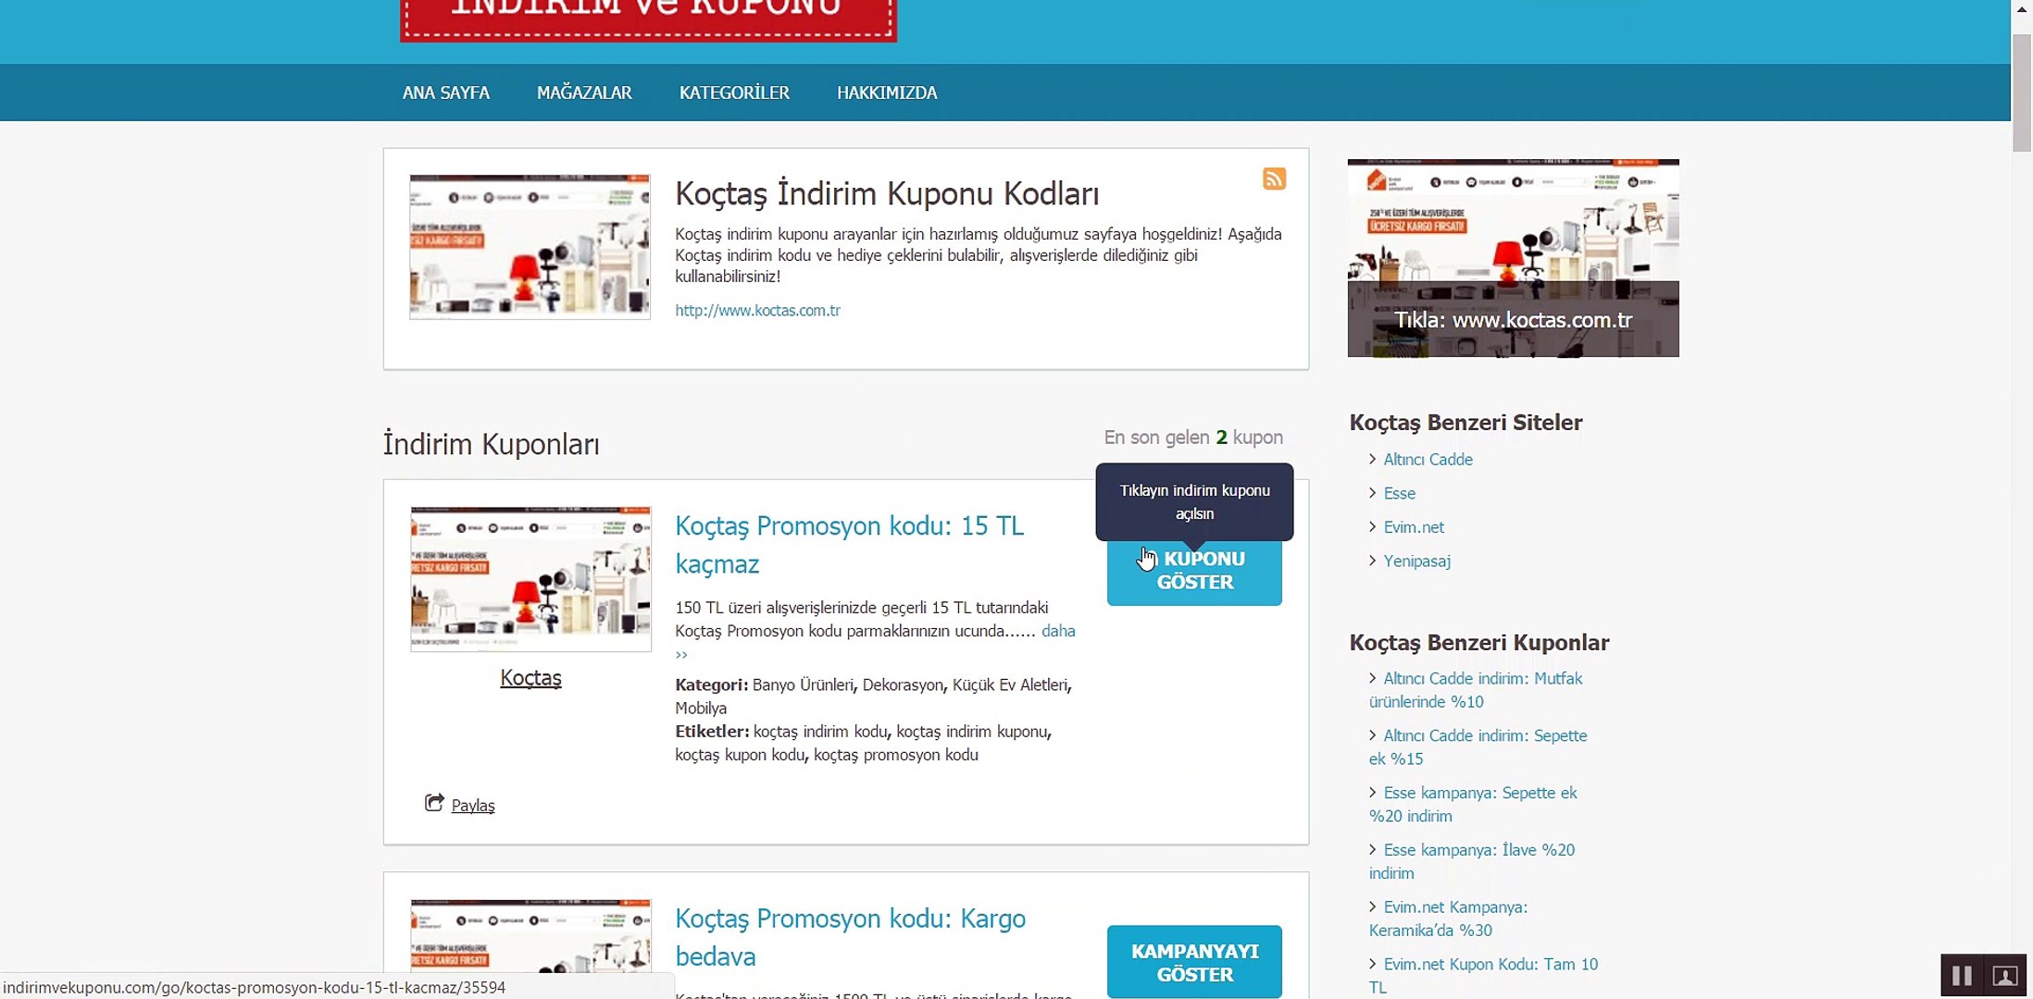Expand description with the 'daha' link
Screen dimensions: 2033x999
click(x=1057, y=631)
